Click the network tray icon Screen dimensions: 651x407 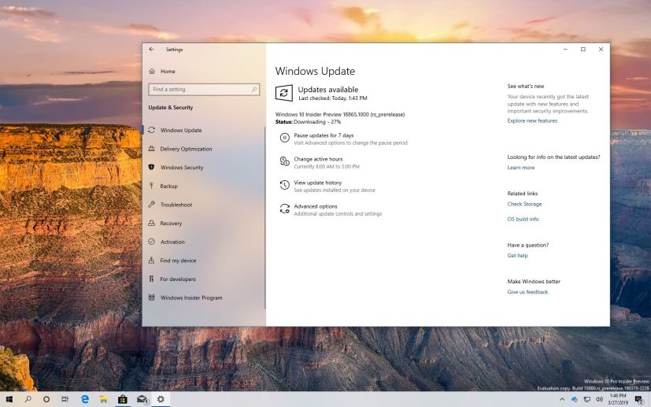[587, 400]
